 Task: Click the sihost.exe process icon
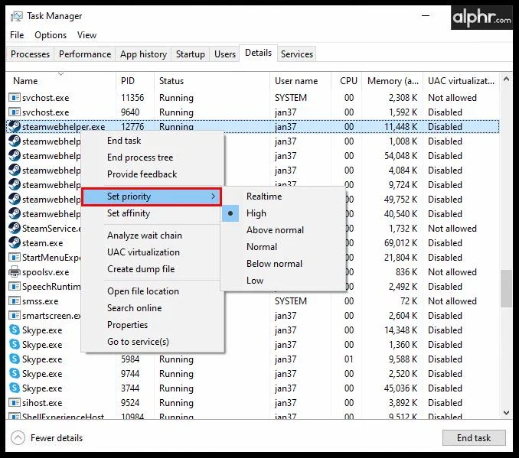pos(15,403)
